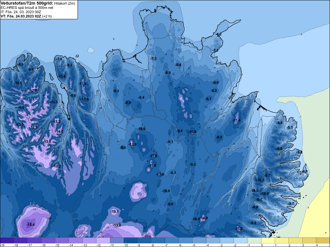Pick the legend swatch labeled -13
330x247 pixels.
click(x=89, y=240)
